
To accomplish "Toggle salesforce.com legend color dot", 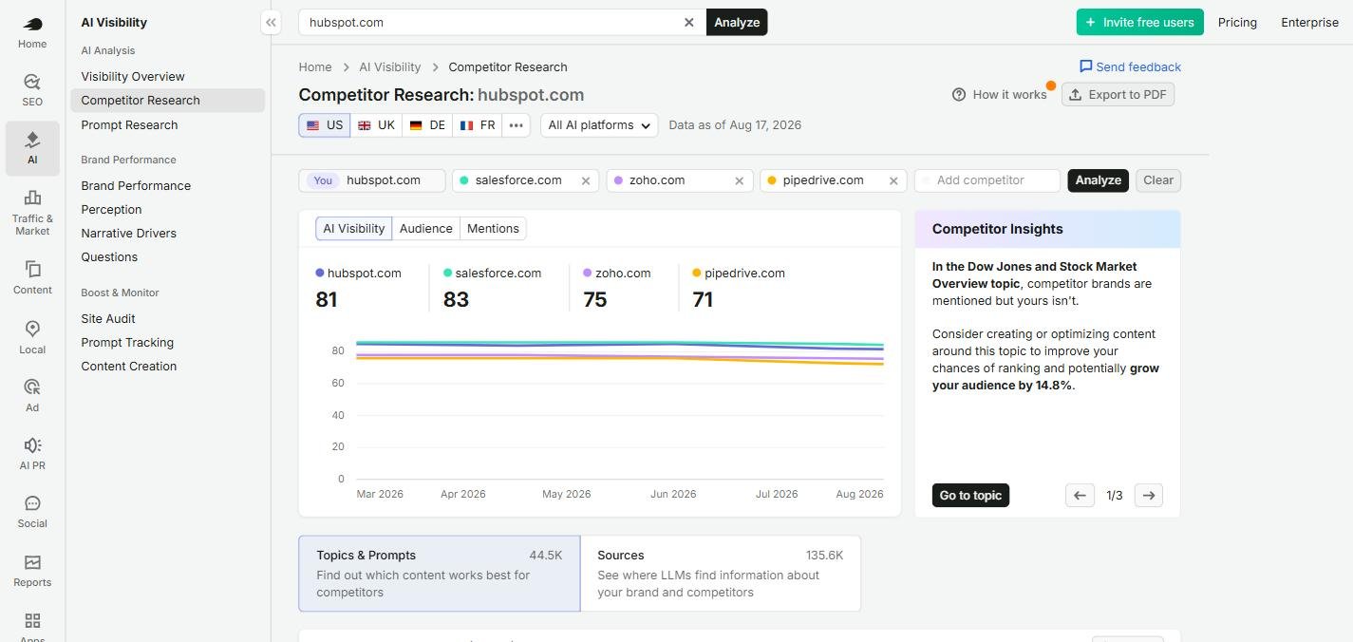I will (448, 274).
